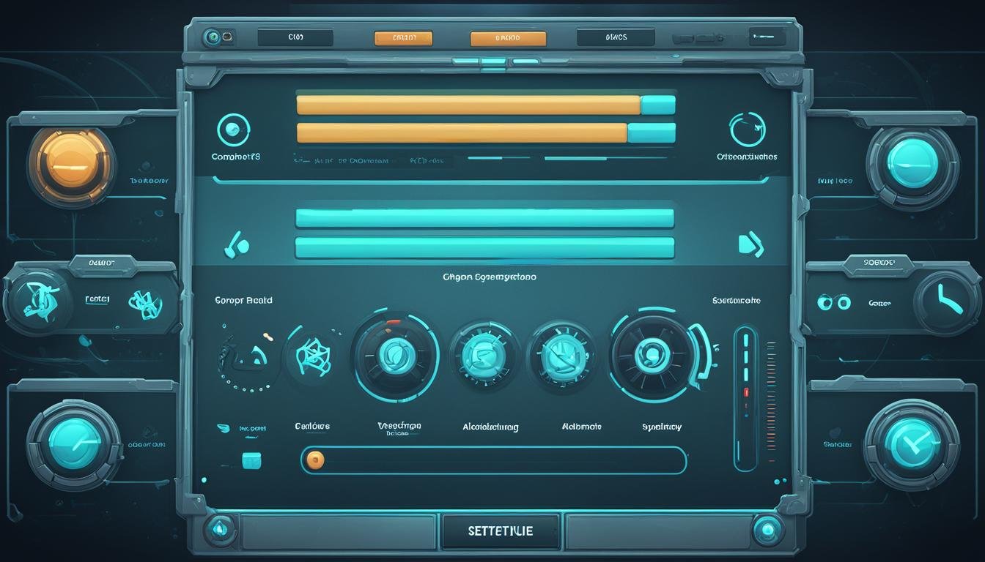The width and height of the screenshot is (985, 562).
Task: Click the 'Vseadmon' label
Action: pos(399,425)
